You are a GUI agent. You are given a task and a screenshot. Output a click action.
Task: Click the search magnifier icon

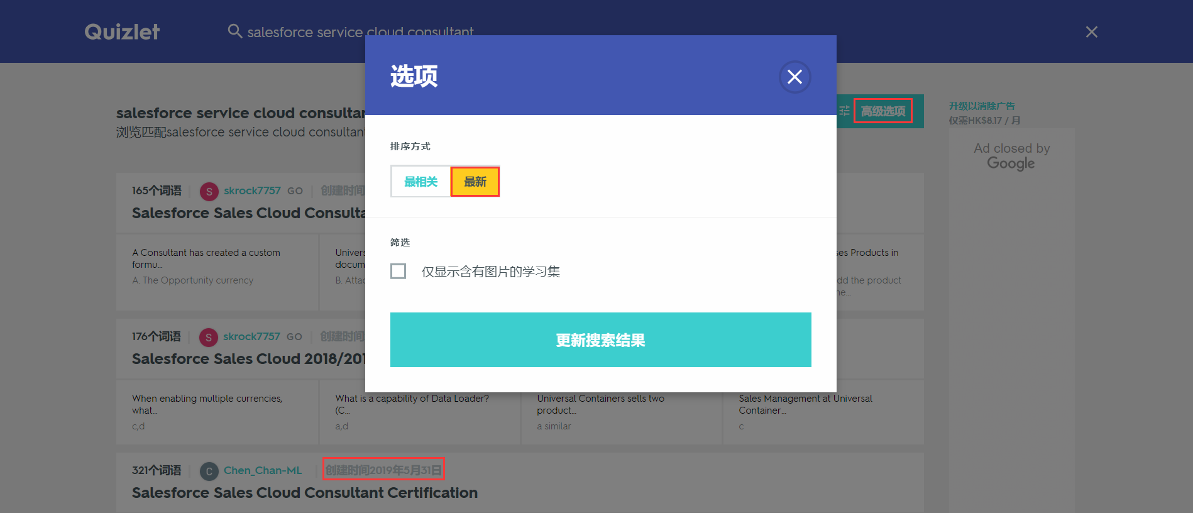click(234, 31)
